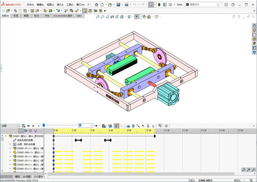Click Save Animation icon in motion toolbar
This screenshot has height=182, width=257.
coord(104,126)
